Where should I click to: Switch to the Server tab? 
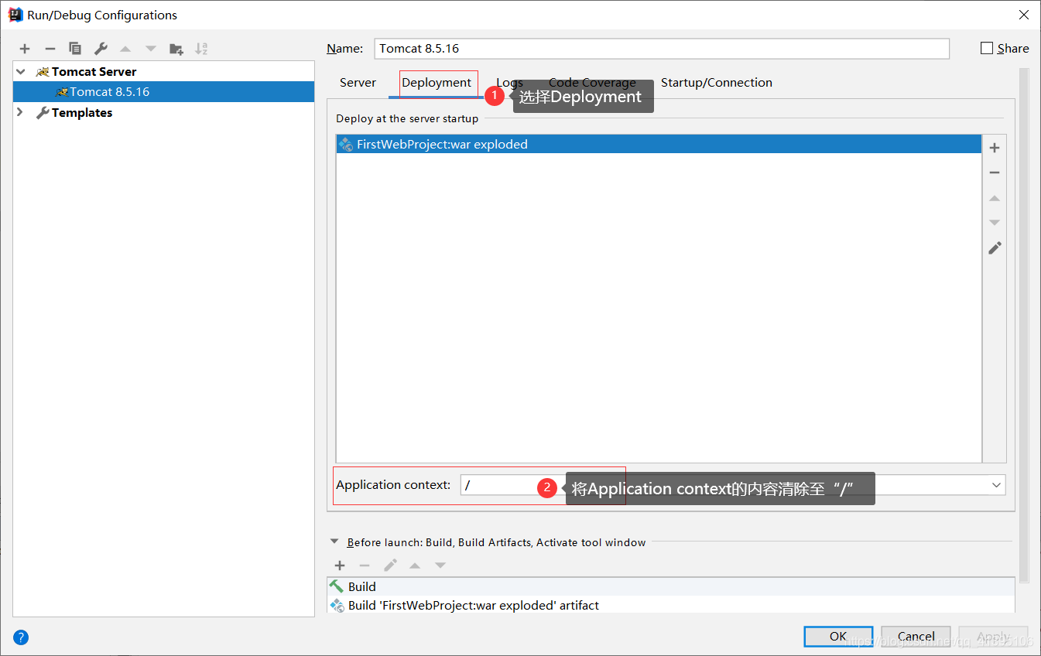click(x=358, y=83)
